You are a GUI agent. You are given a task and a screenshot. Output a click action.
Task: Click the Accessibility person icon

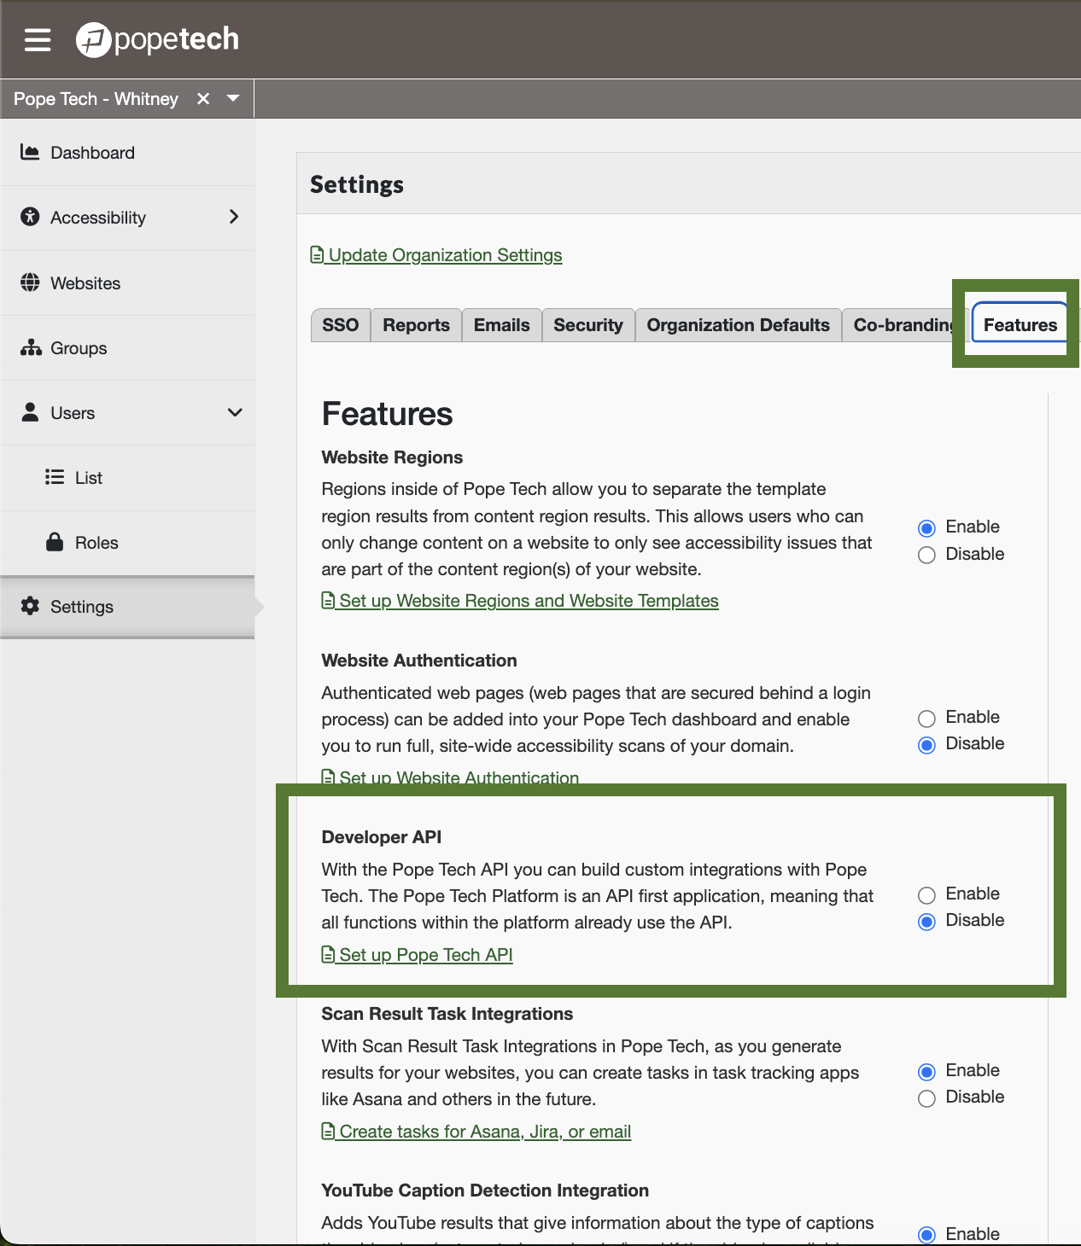pos(30,217)
